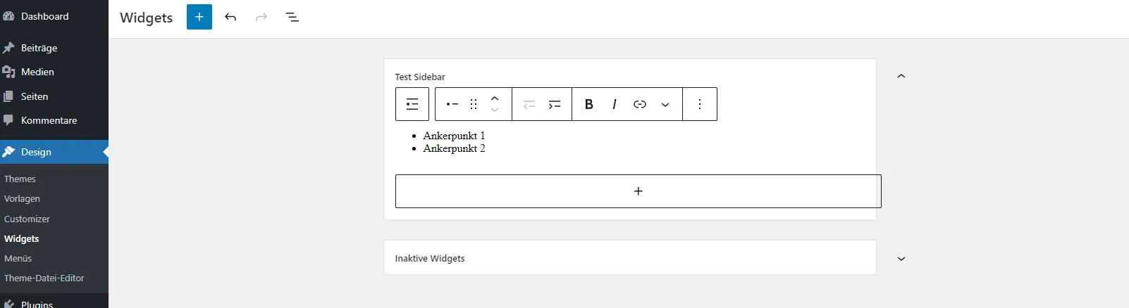Click the List block type icon

click(412, 104)
